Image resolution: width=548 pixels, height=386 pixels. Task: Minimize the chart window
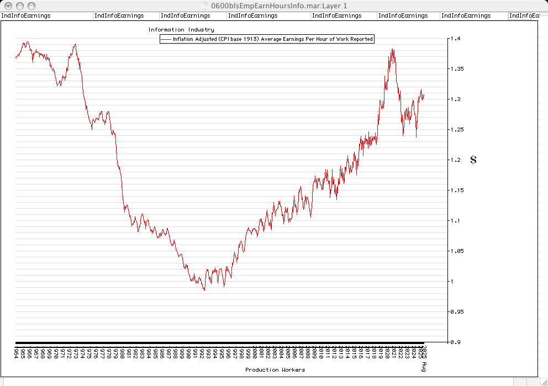(19, 6)
